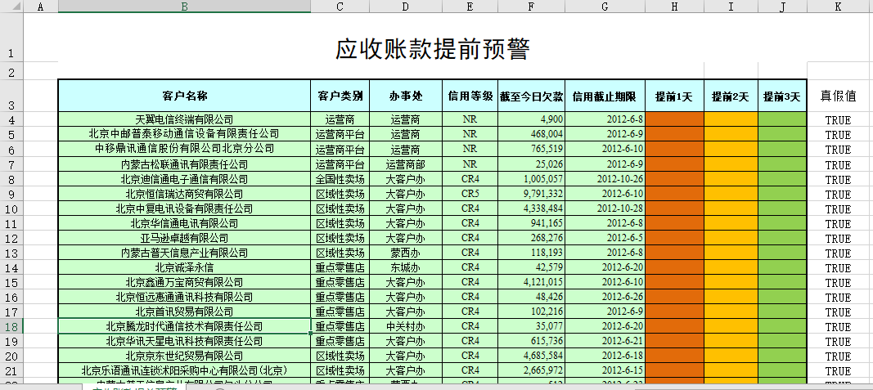Click the 2012-10-28 deadline cell

click(x=605, y=208)
